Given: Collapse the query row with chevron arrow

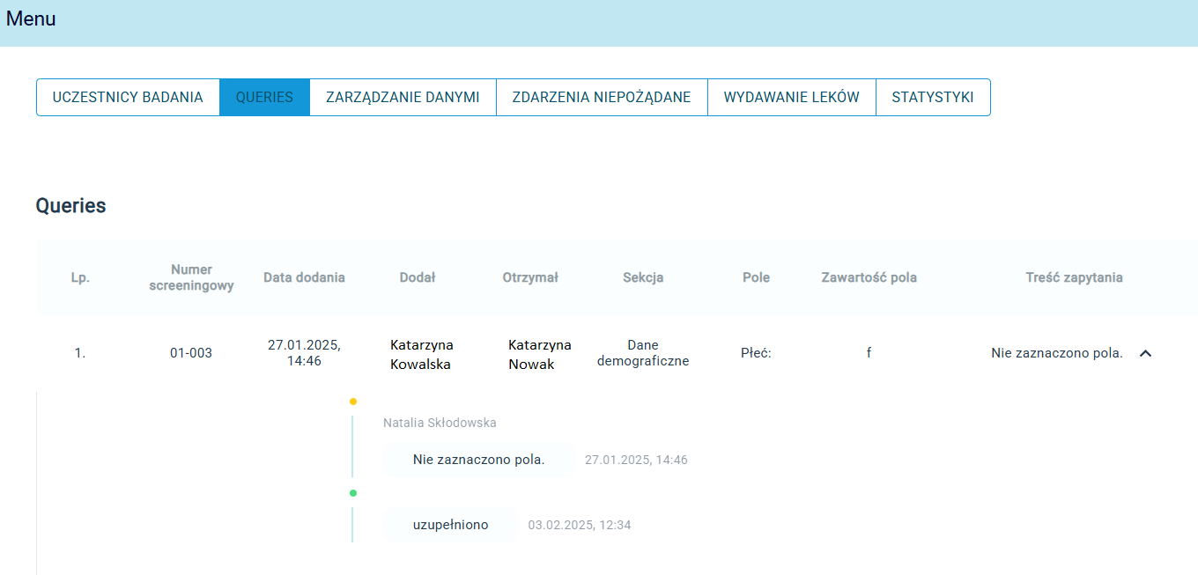Looking at the screenshot, I should coord(1145,353).
